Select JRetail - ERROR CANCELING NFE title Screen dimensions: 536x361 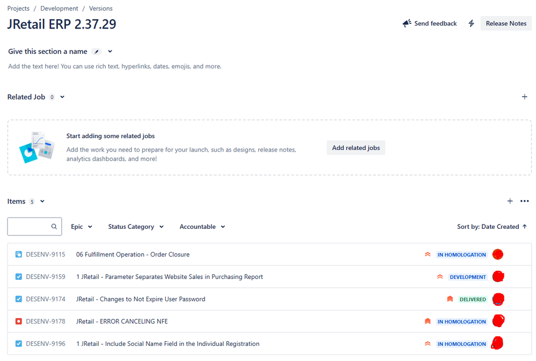click(122, 321)
